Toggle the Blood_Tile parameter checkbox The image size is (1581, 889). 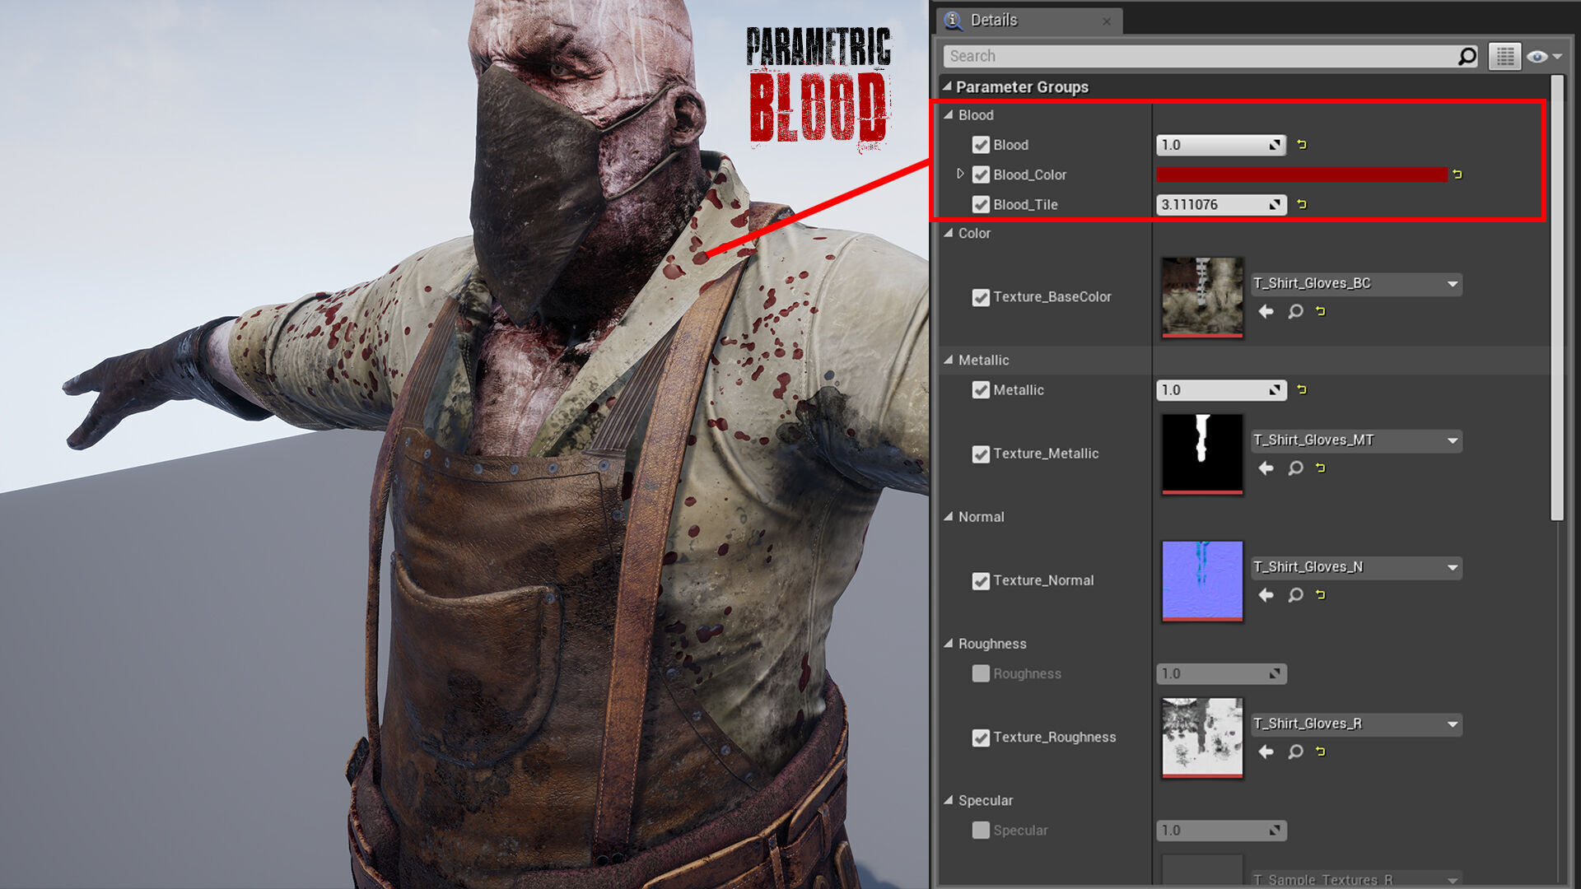(981, 204)
